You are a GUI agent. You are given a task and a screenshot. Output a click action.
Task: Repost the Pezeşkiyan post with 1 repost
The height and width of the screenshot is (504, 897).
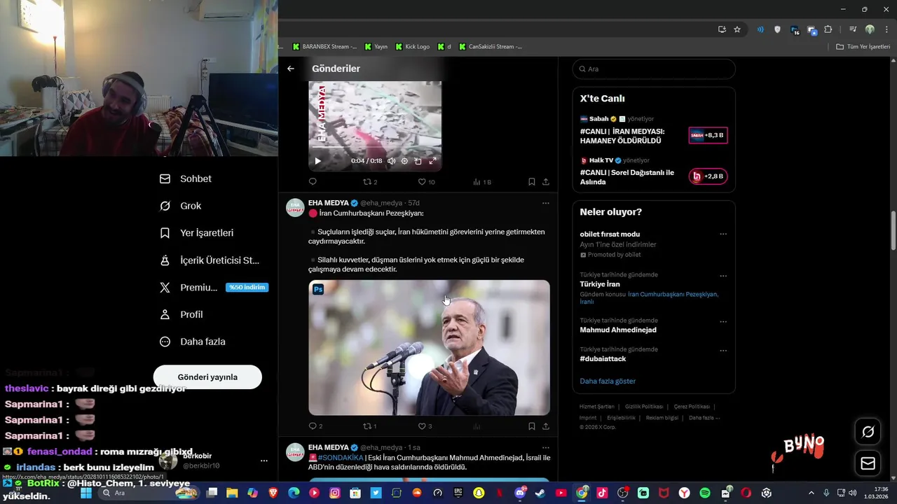369,426
